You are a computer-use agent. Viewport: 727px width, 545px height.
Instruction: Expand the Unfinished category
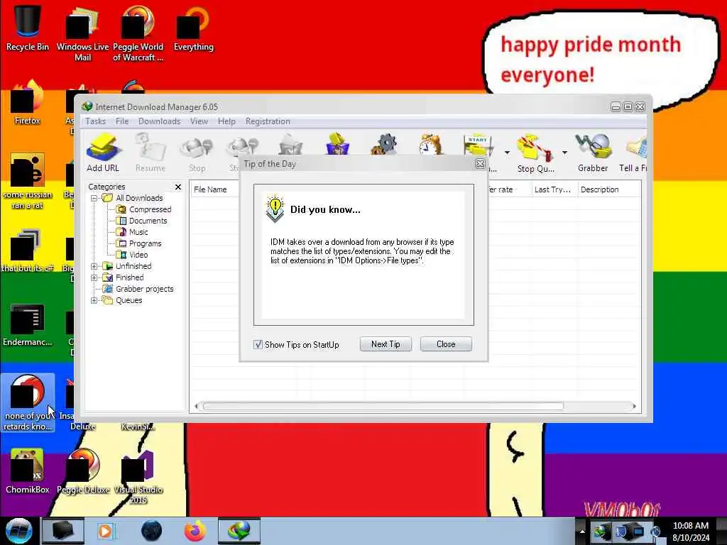94,266
